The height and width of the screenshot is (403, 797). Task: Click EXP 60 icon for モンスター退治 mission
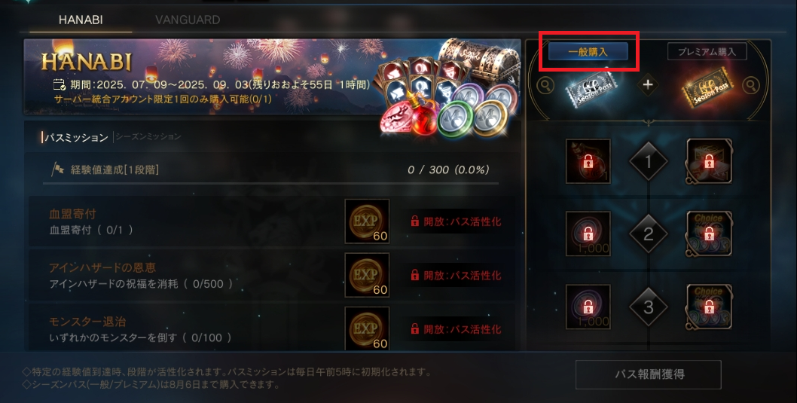(x=367, y=328)
